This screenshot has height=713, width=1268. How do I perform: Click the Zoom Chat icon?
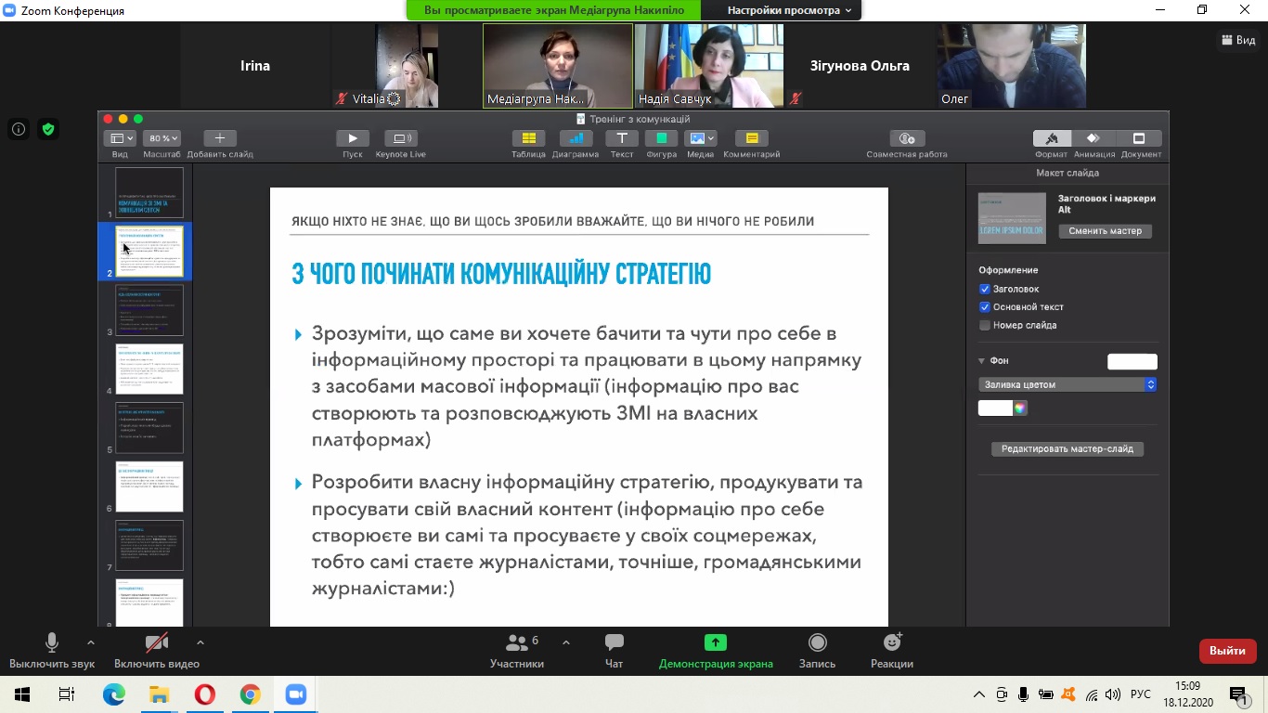(614, 643)
